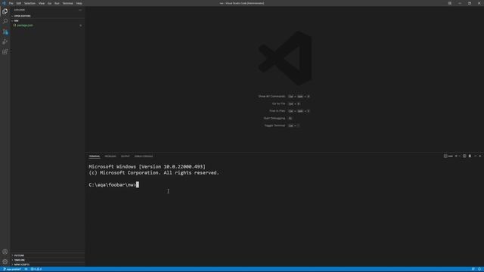
Task: Click the EXPLORER panel title
Action: 20,10
